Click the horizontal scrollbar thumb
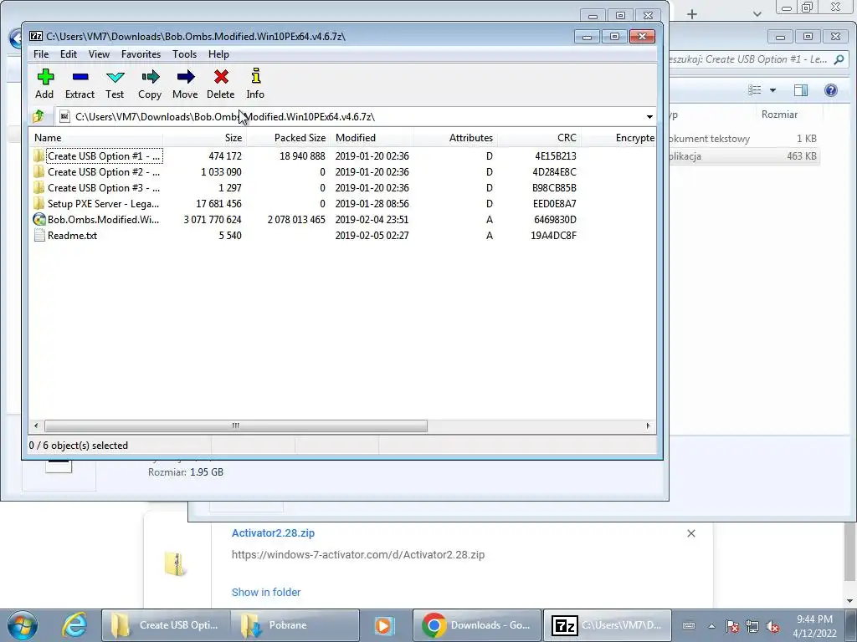 tap(235, 425)
